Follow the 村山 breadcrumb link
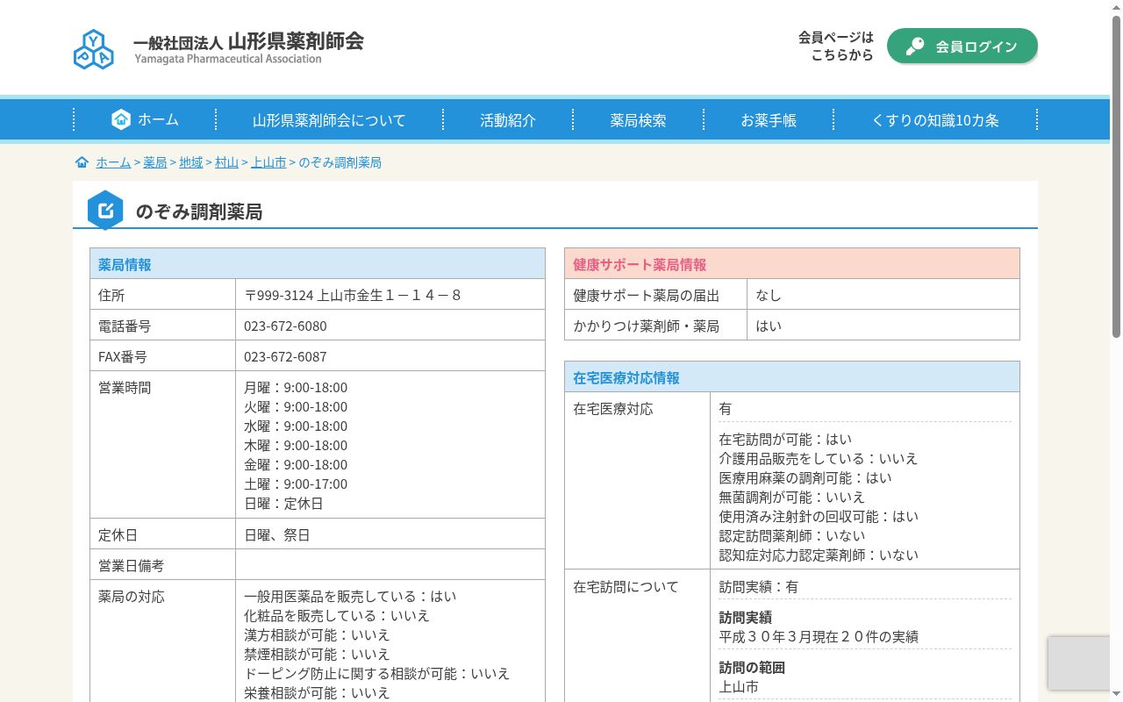Image resolution: width=1123 pixels, height=702 pixels. tap(227, 162)
